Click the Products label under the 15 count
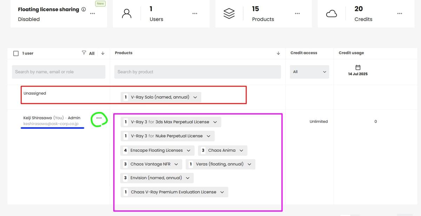This screenshot has width=421, height=216. point(263,19)
